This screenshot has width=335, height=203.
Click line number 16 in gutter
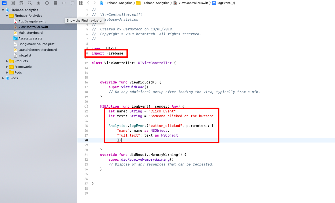pos(86,83)
